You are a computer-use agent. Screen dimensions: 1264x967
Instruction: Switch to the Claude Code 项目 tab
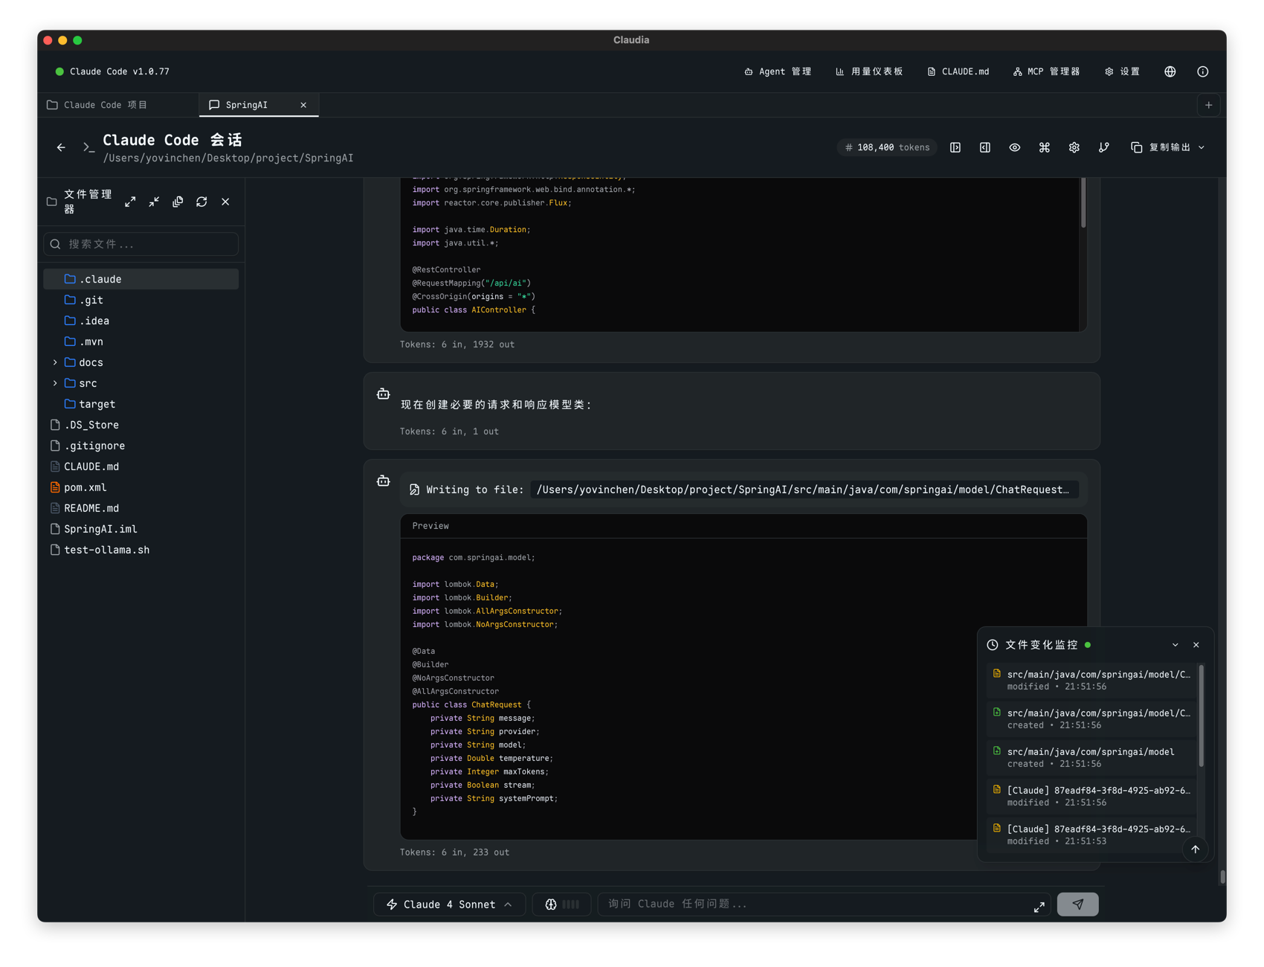tap(106, 105)
